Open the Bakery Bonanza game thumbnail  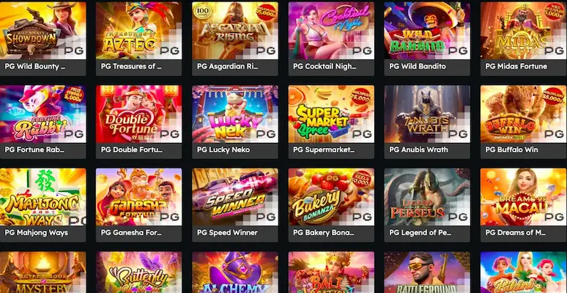pos(331,197)
